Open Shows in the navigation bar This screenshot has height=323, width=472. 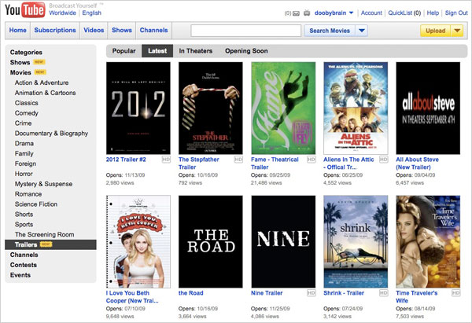click(122, 31)
